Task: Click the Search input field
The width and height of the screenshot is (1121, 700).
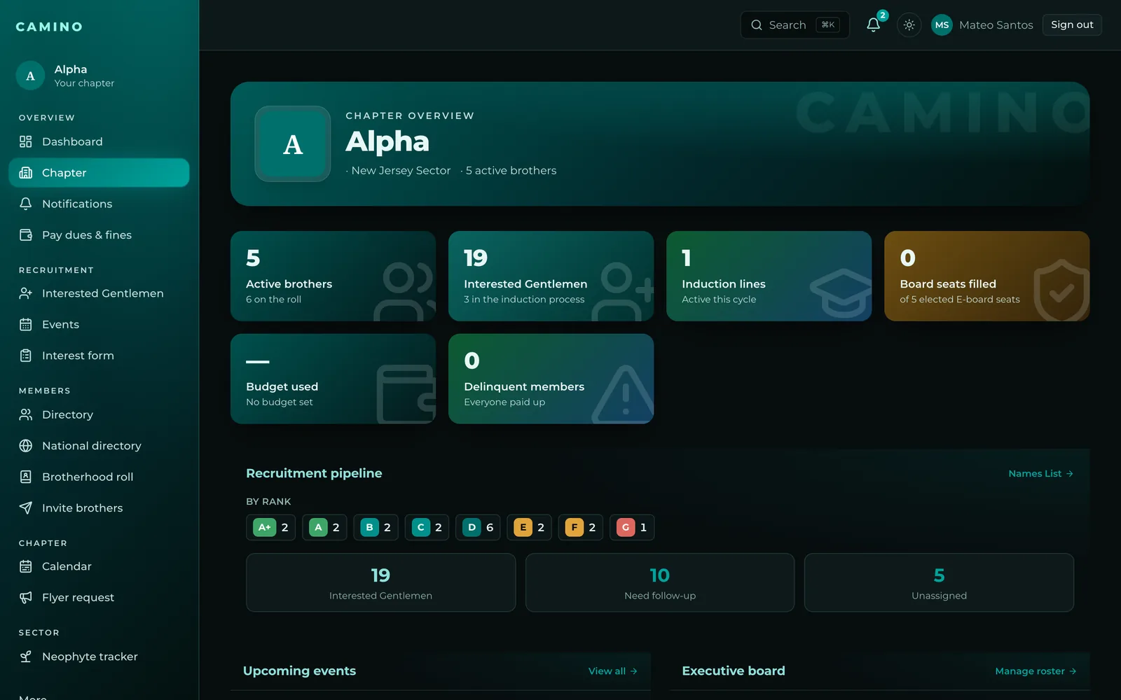Action: pos(795,25)
